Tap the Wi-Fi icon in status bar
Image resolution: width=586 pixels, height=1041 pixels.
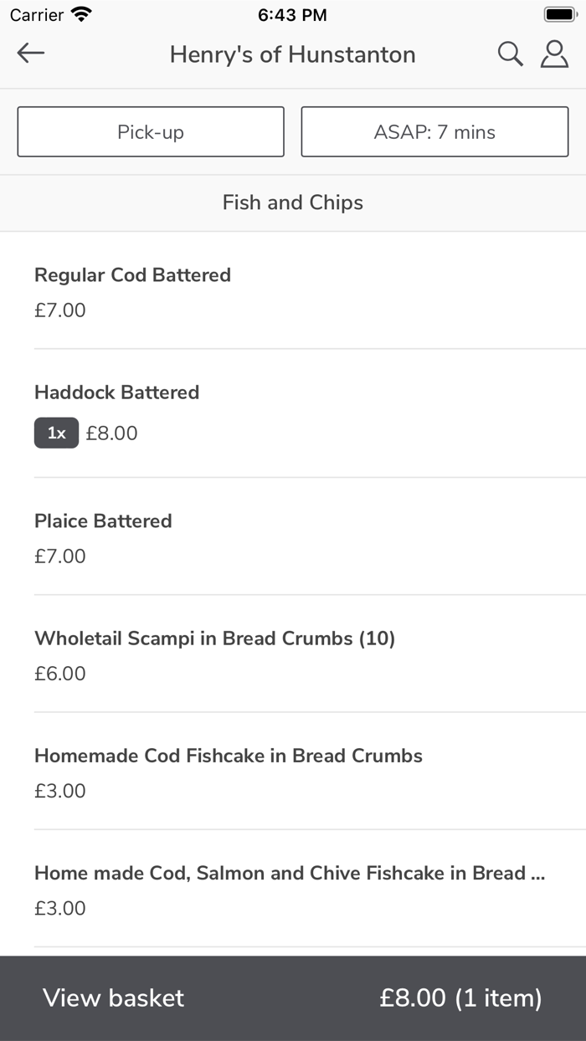[x=81, y=14]
